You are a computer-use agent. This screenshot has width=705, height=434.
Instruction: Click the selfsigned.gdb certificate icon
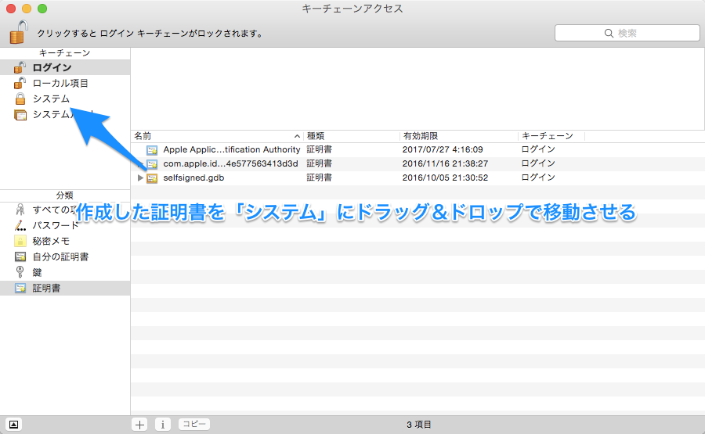coord(152,178)
